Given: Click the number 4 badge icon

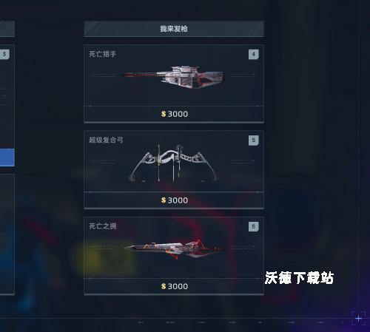Looking at the screenshot, I should pyautogui.click(x=254, y=54).
